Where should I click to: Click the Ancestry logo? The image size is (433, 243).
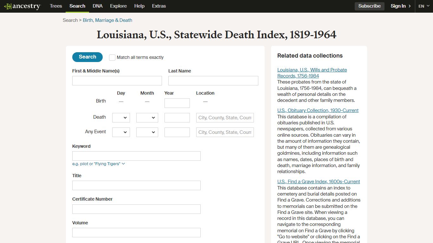click(22, 6)
